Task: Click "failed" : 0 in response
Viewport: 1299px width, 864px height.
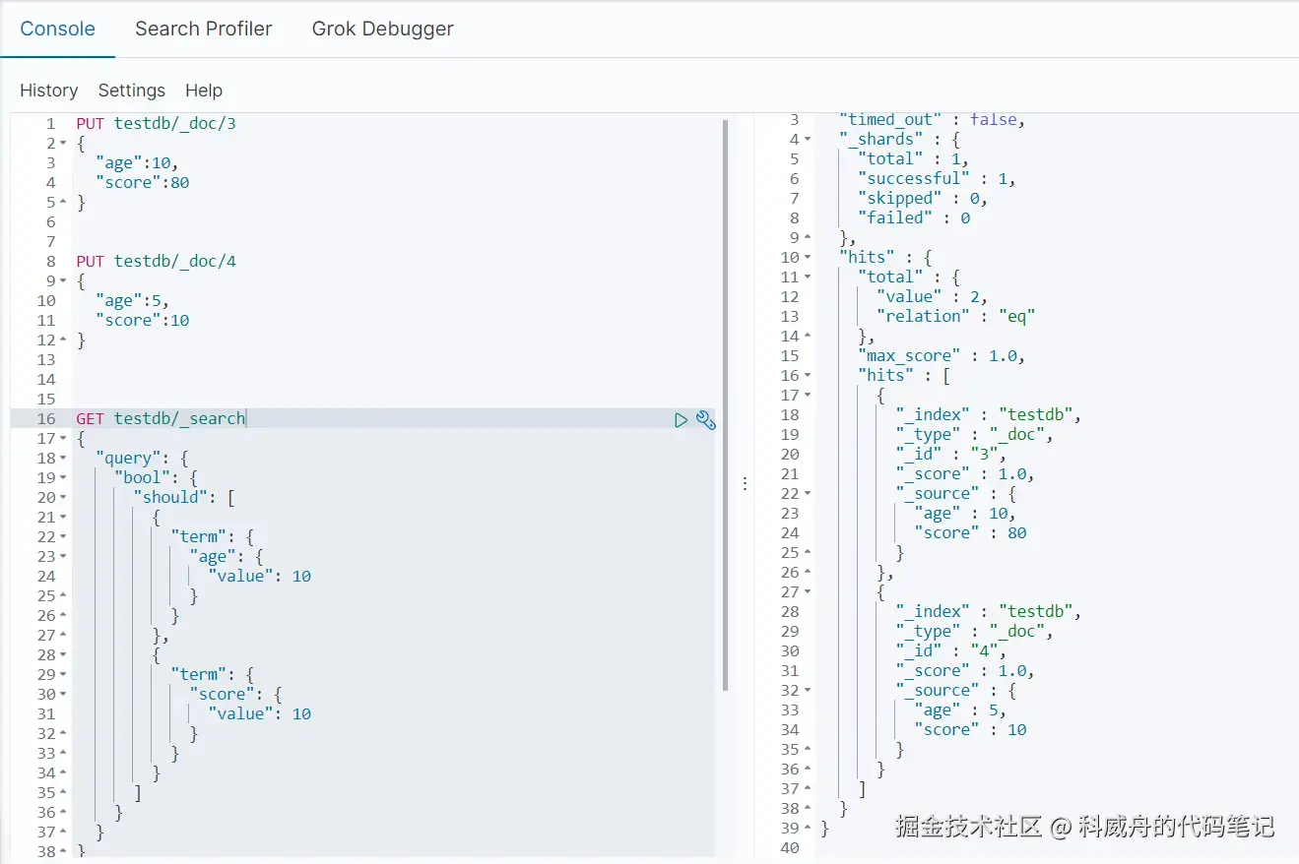Action: (x=914, y=218)
